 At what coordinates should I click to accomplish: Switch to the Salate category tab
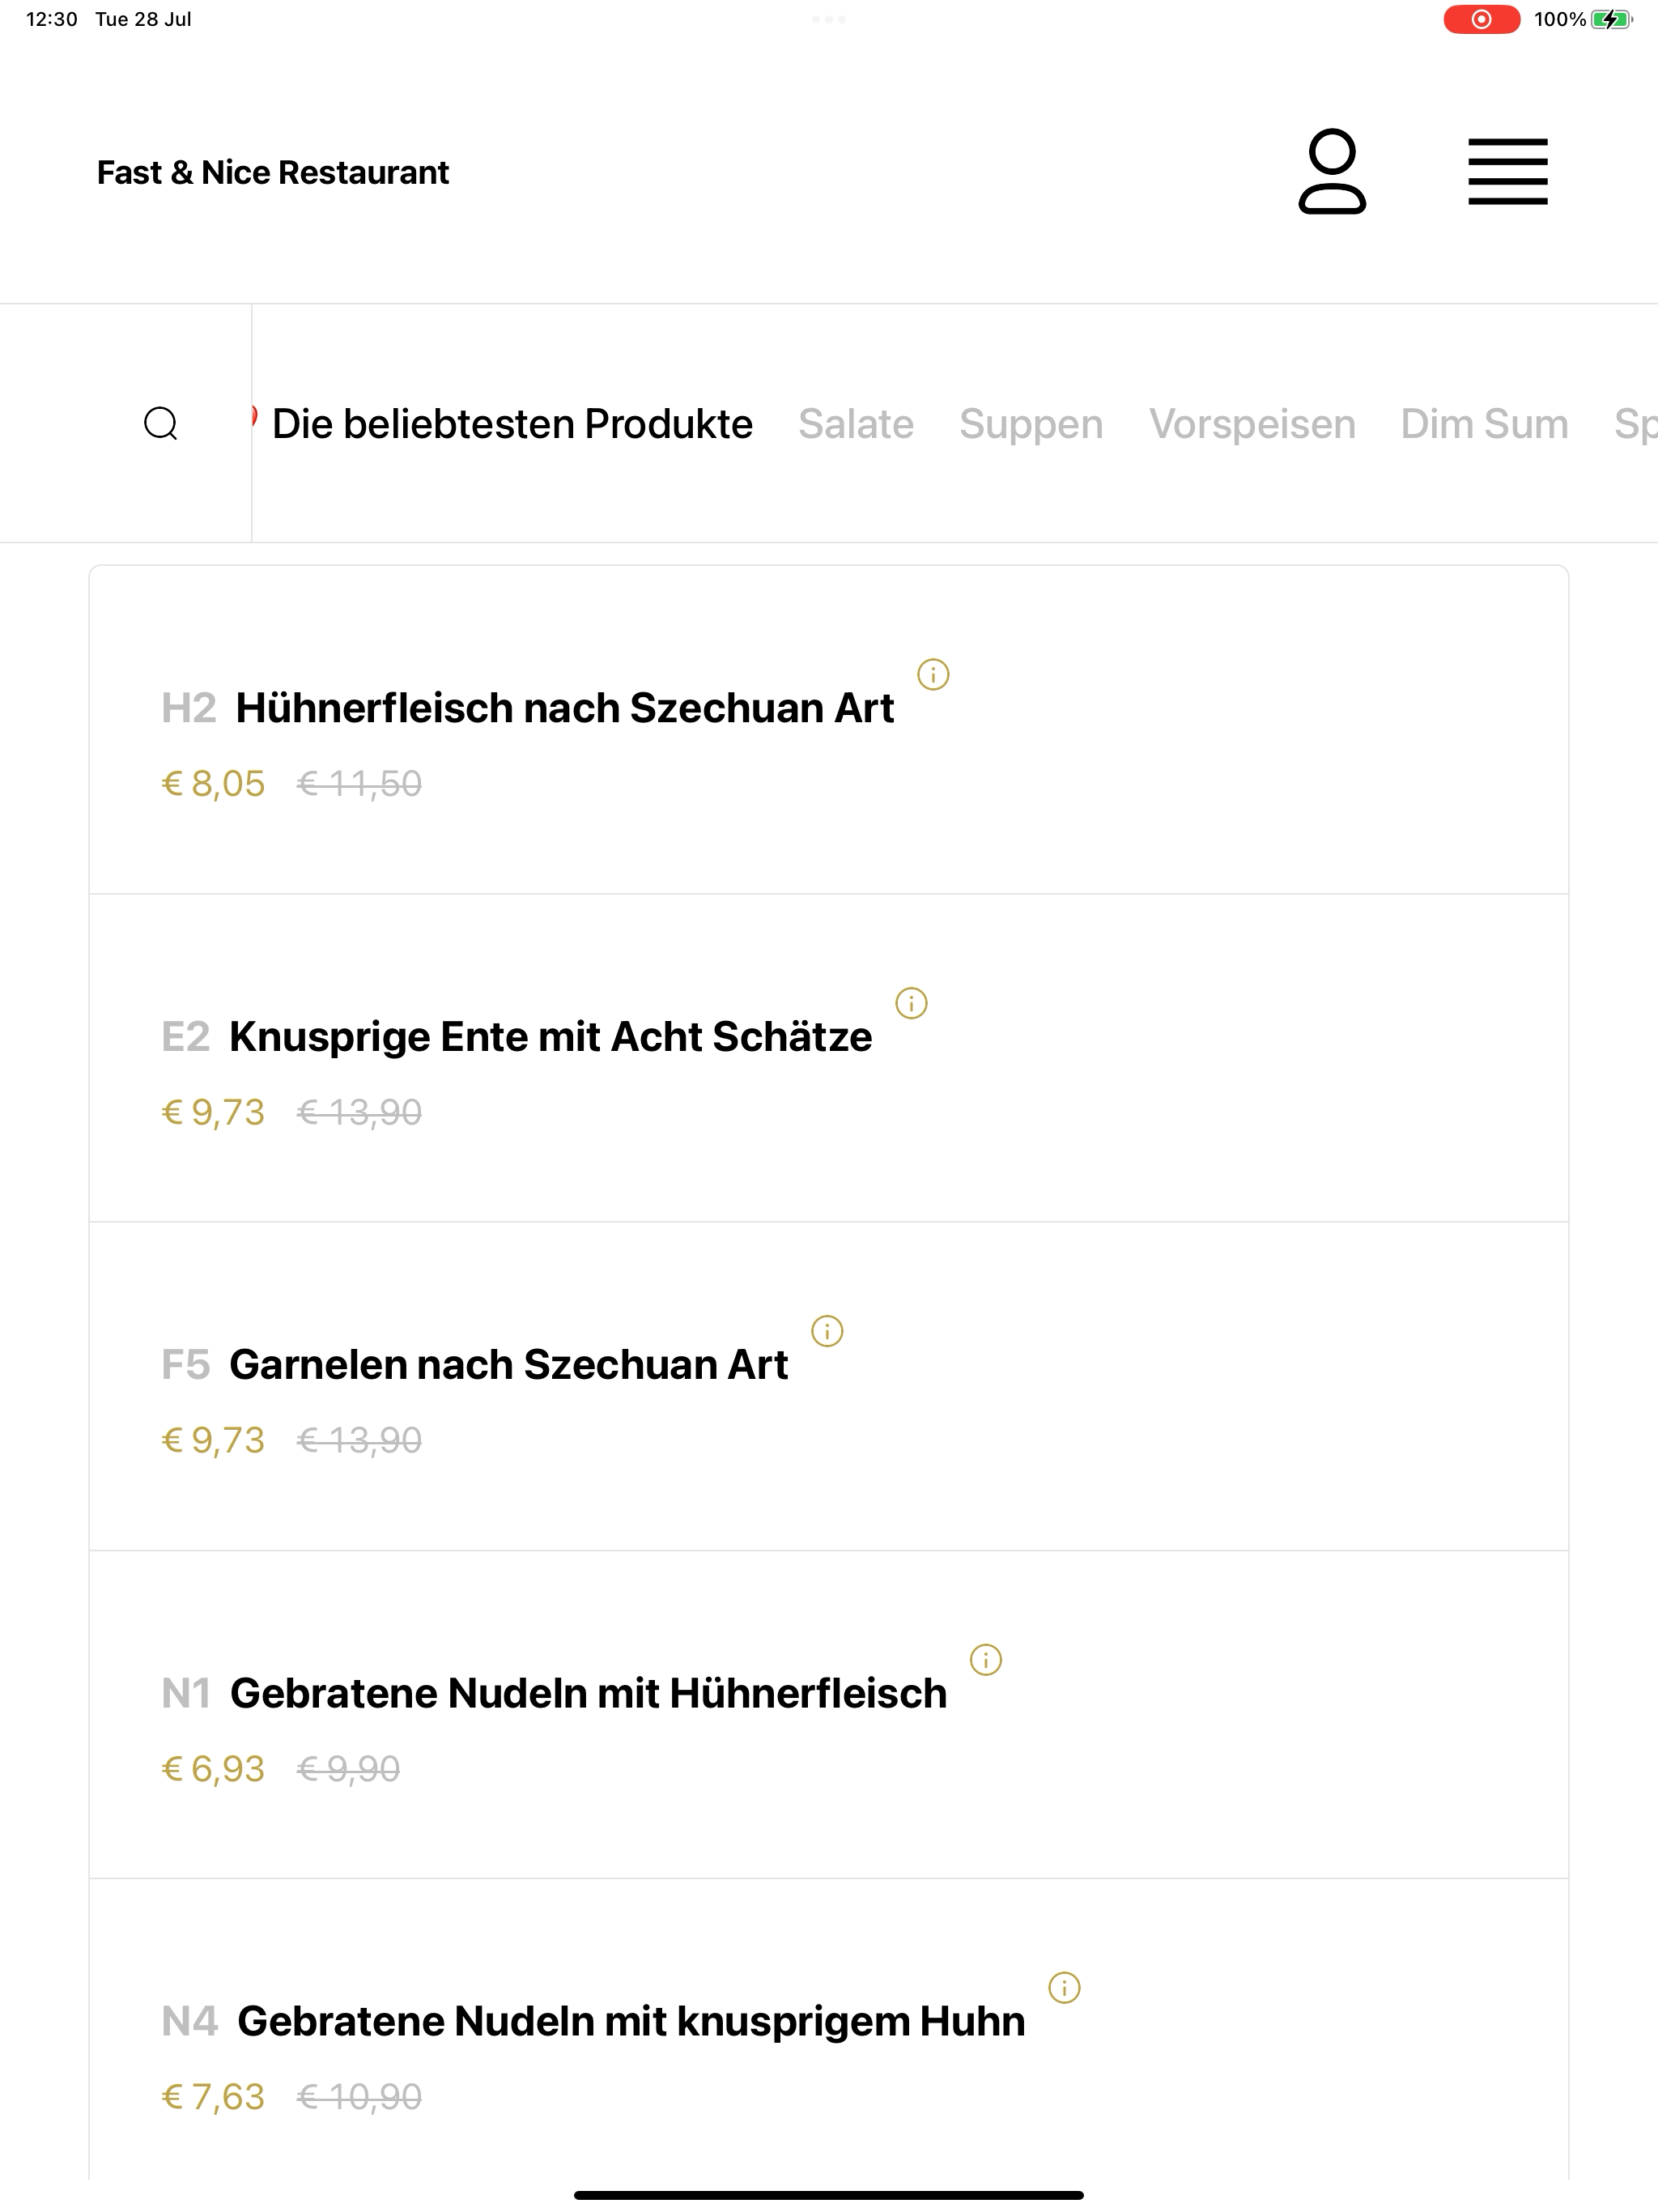856,424
